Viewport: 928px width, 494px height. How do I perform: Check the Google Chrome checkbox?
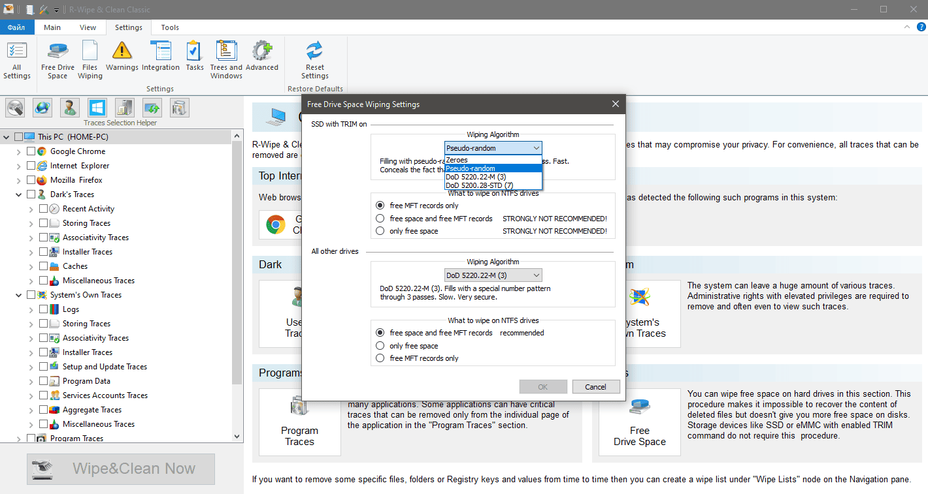(x=31, y=151)
